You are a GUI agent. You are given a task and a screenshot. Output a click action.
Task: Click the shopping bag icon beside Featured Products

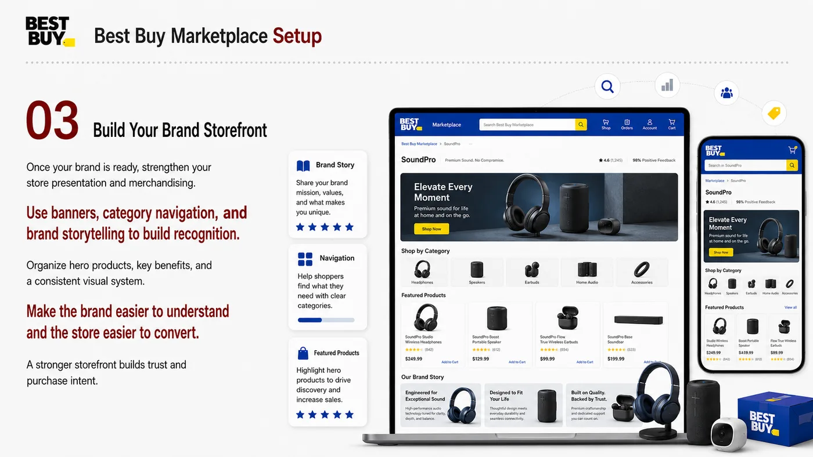point(303,353)
